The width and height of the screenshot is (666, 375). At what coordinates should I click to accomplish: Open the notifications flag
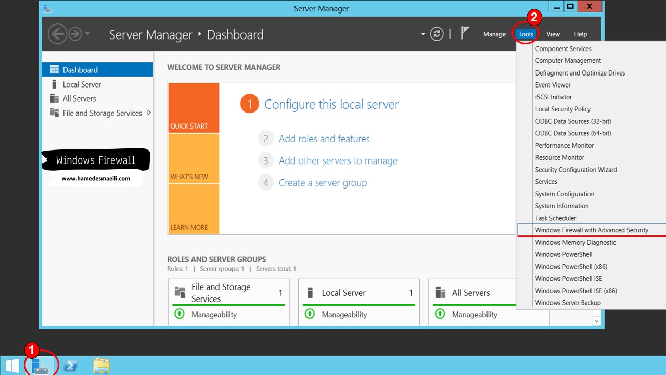(x=465, y=34)
